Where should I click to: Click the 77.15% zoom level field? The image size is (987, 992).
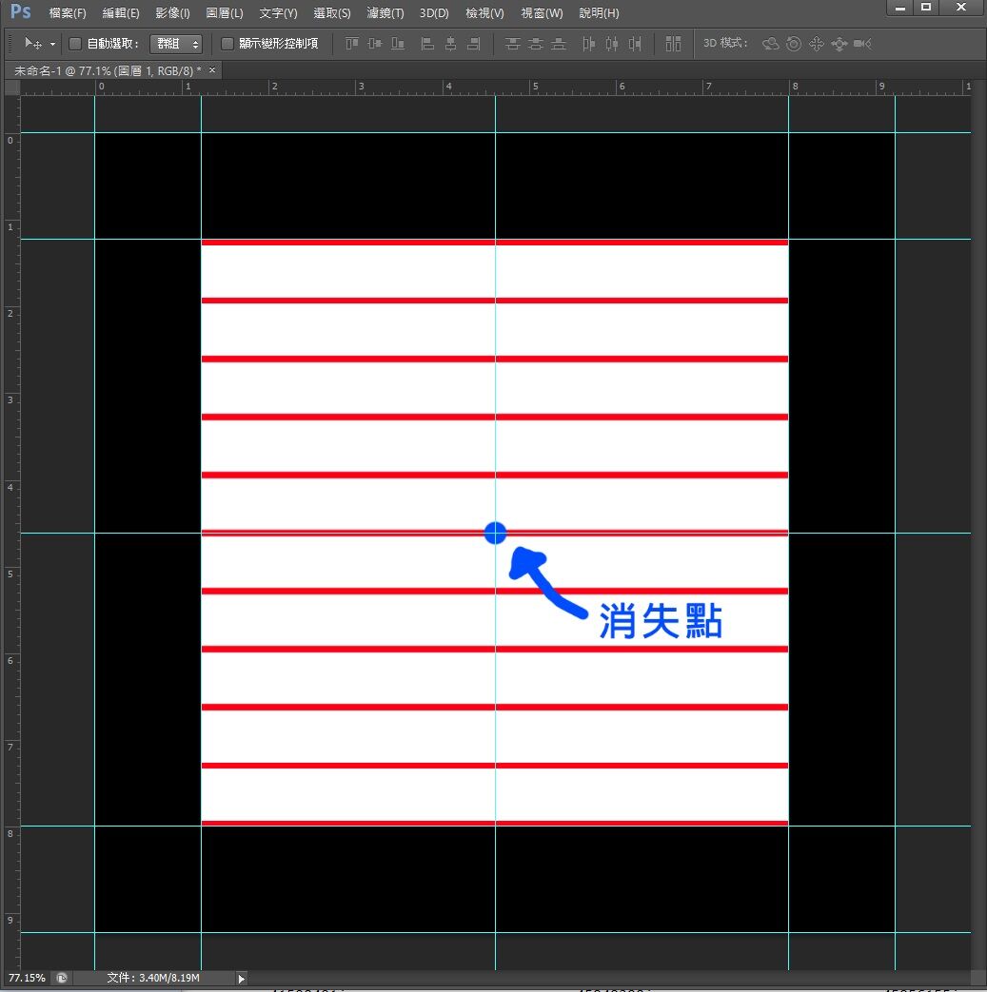pos(27,978)
